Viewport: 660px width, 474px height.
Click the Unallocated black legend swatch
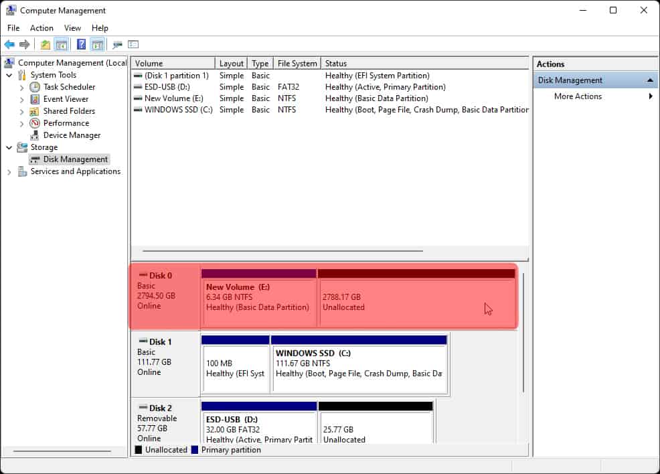[138, 450]
